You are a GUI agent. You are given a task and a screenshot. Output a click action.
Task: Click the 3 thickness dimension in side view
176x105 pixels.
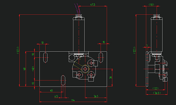(x=147, y=46)
